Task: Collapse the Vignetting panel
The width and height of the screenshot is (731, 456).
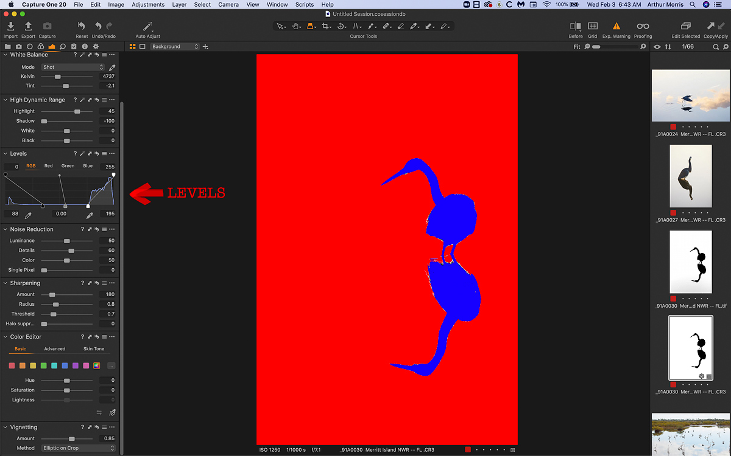Action: pyautogui.click(x=5, y=427)
